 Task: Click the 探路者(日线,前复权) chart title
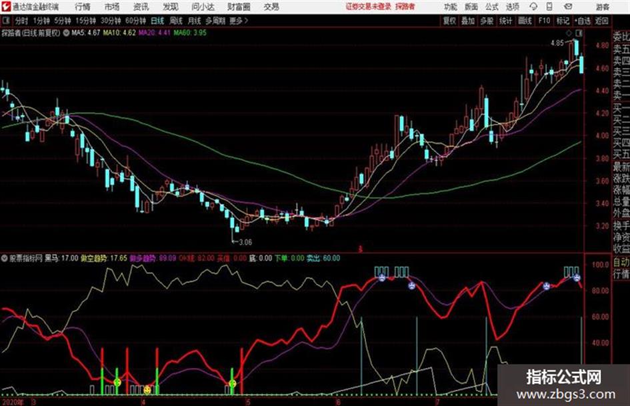31,33
